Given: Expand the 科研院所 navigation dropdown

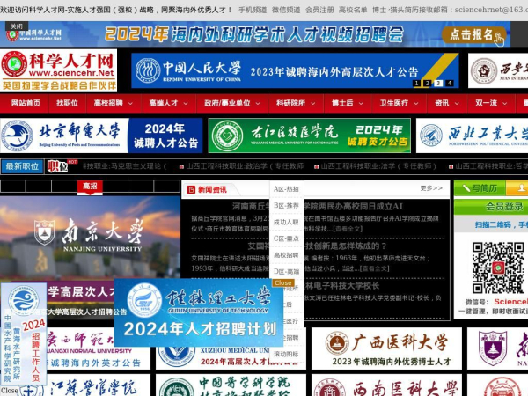Looking at the screenshot, I should pyautogui.click(x=296, y=103).
